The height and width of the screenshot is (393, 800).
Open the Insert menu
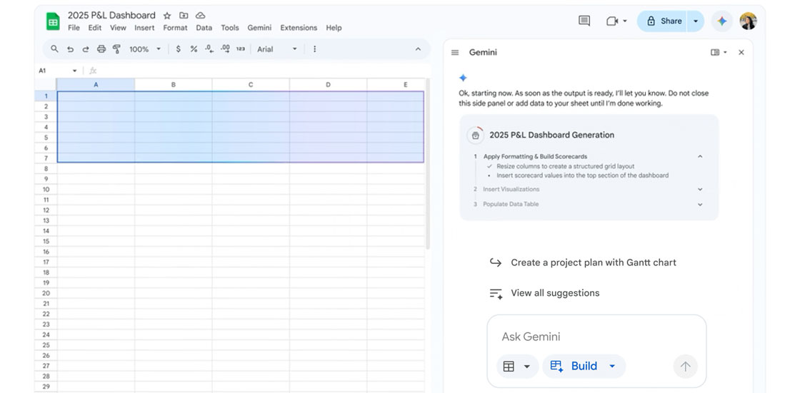pos(144,28)
